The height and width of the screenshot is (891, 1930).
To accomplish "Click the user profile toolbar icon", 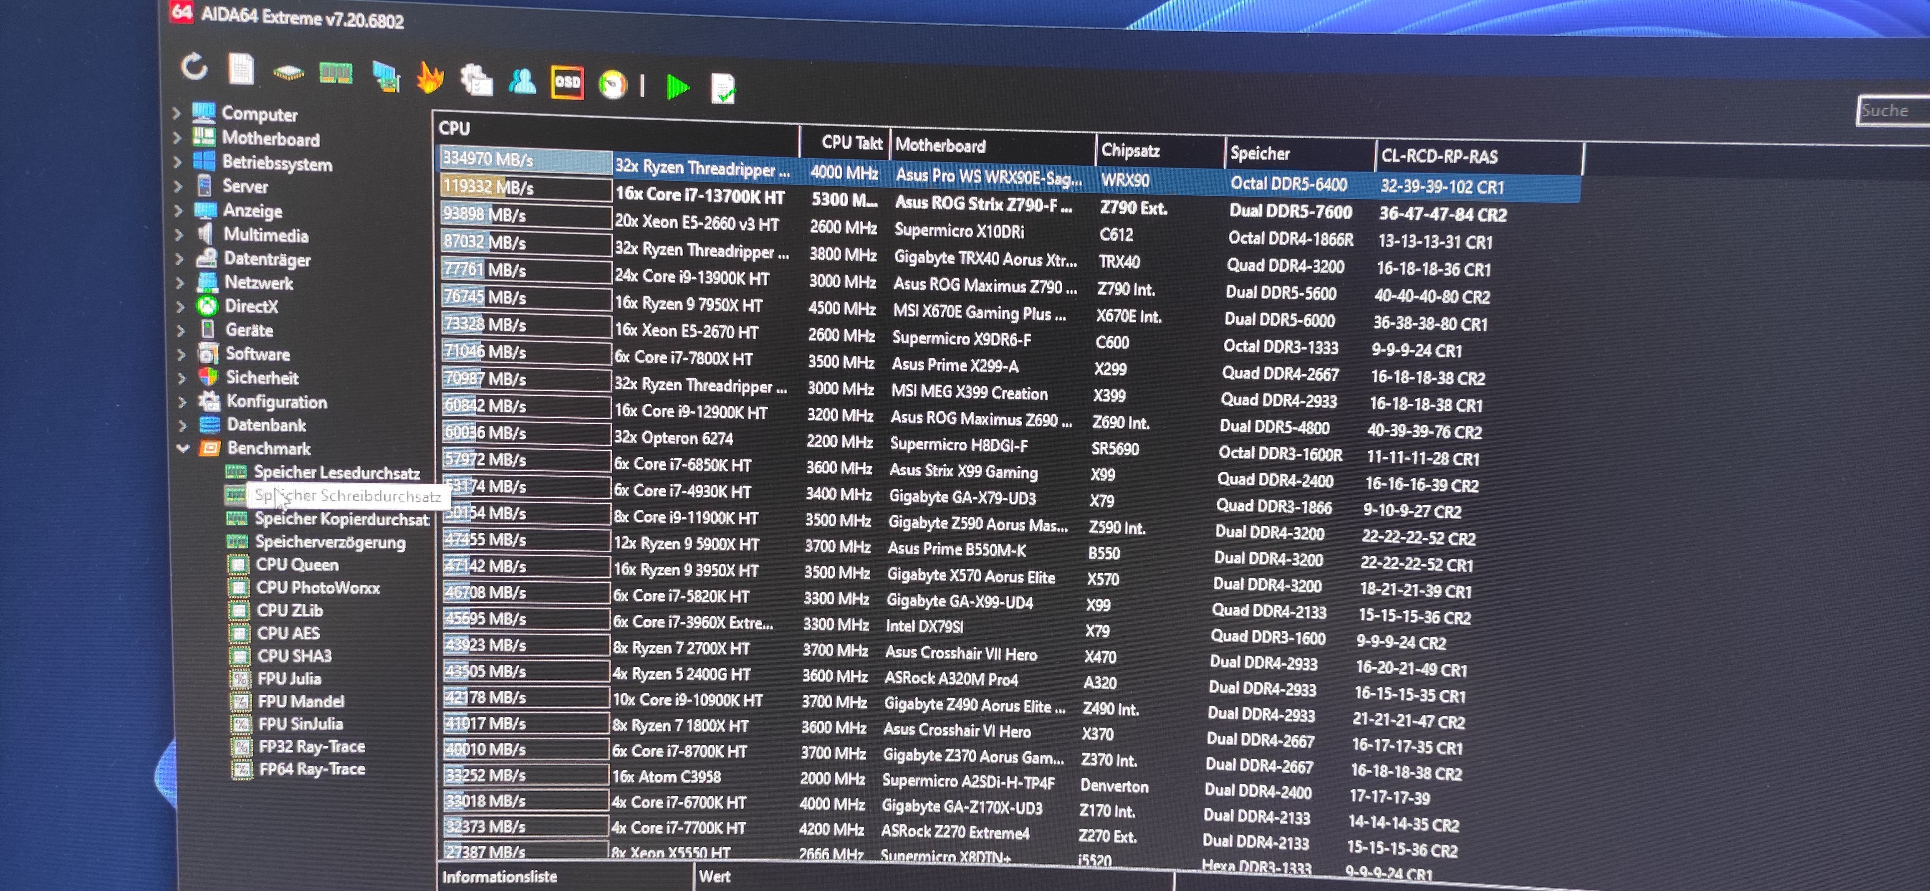I will (522, 81).
